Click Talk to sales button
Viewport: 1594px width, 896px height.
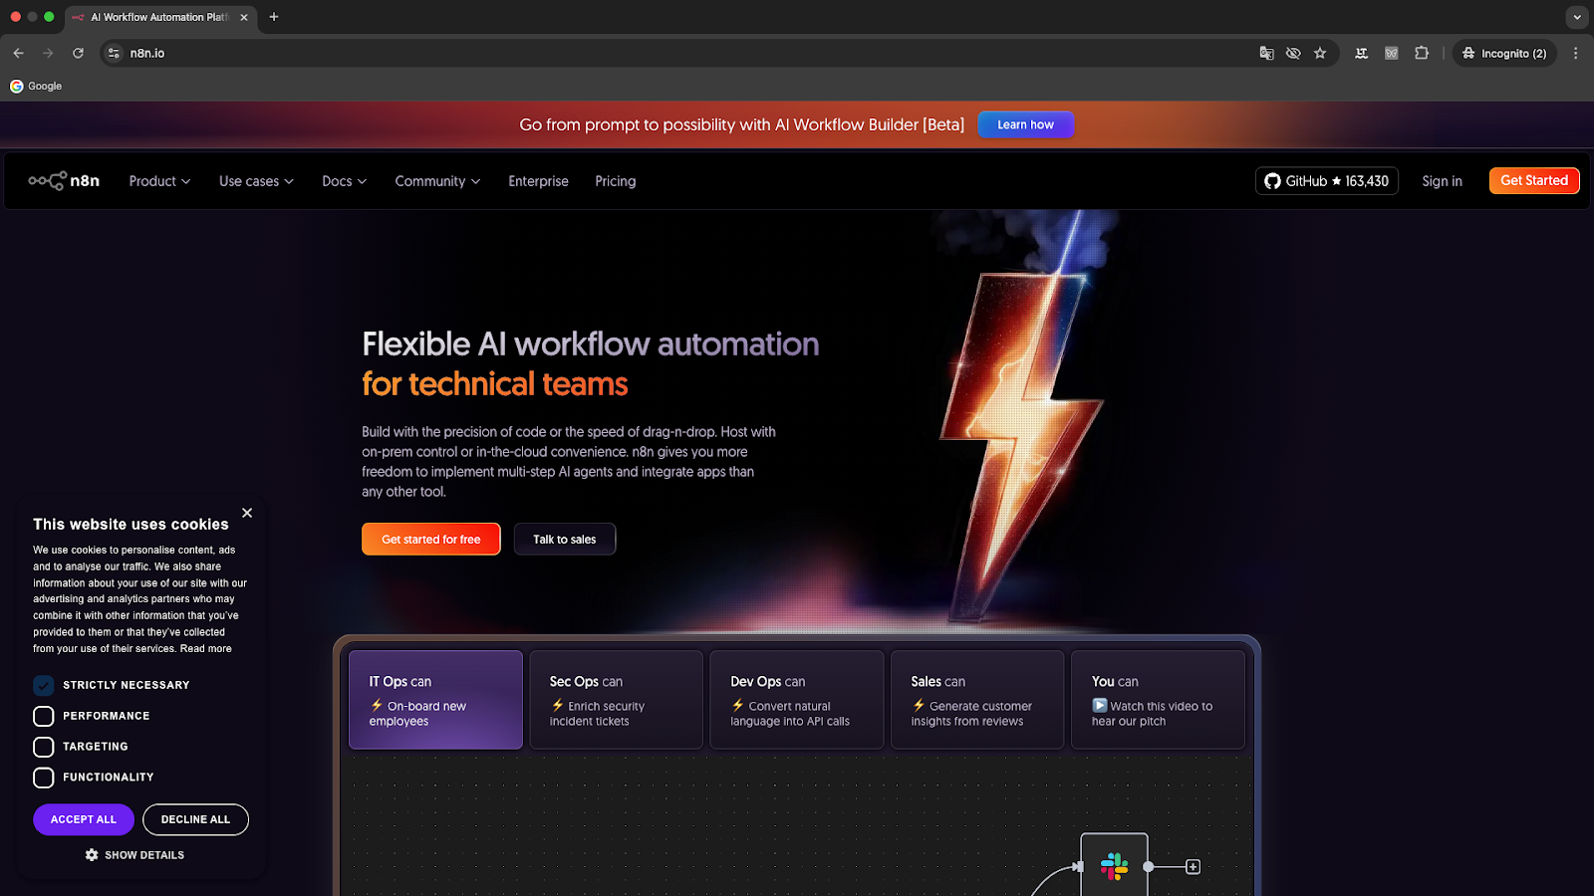(x=564, y=539)
